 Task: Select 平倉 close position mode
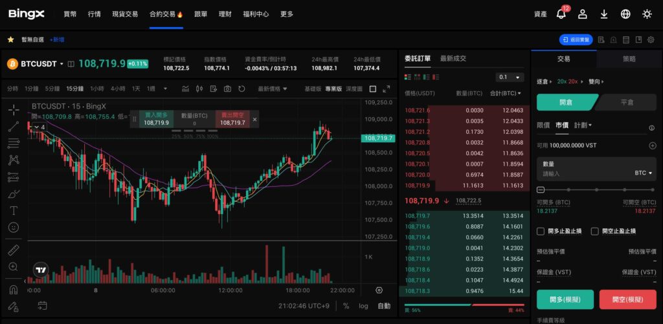point(627,102)
